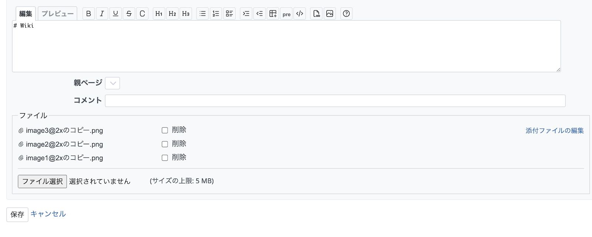This screenshot has width=592, height=237.
Task: Check 削除 for image3@2xのコピー.png
Action: (165, 130)
